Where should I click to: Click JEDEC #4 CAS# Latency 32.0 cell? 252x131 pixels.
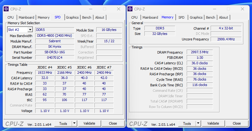(45, 78)
